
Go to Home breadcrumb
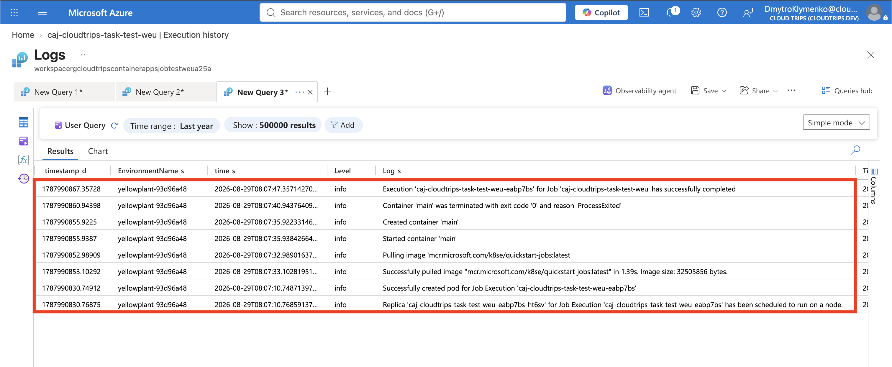[x=23, y=35]
